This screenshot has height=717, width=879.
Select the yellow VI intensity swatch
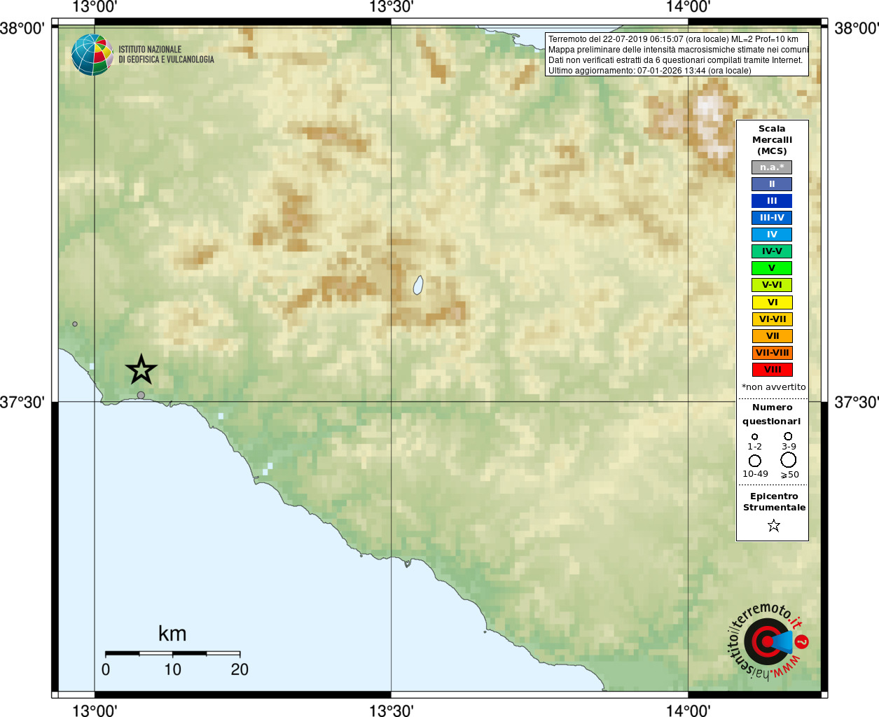(x=772, y=302)
